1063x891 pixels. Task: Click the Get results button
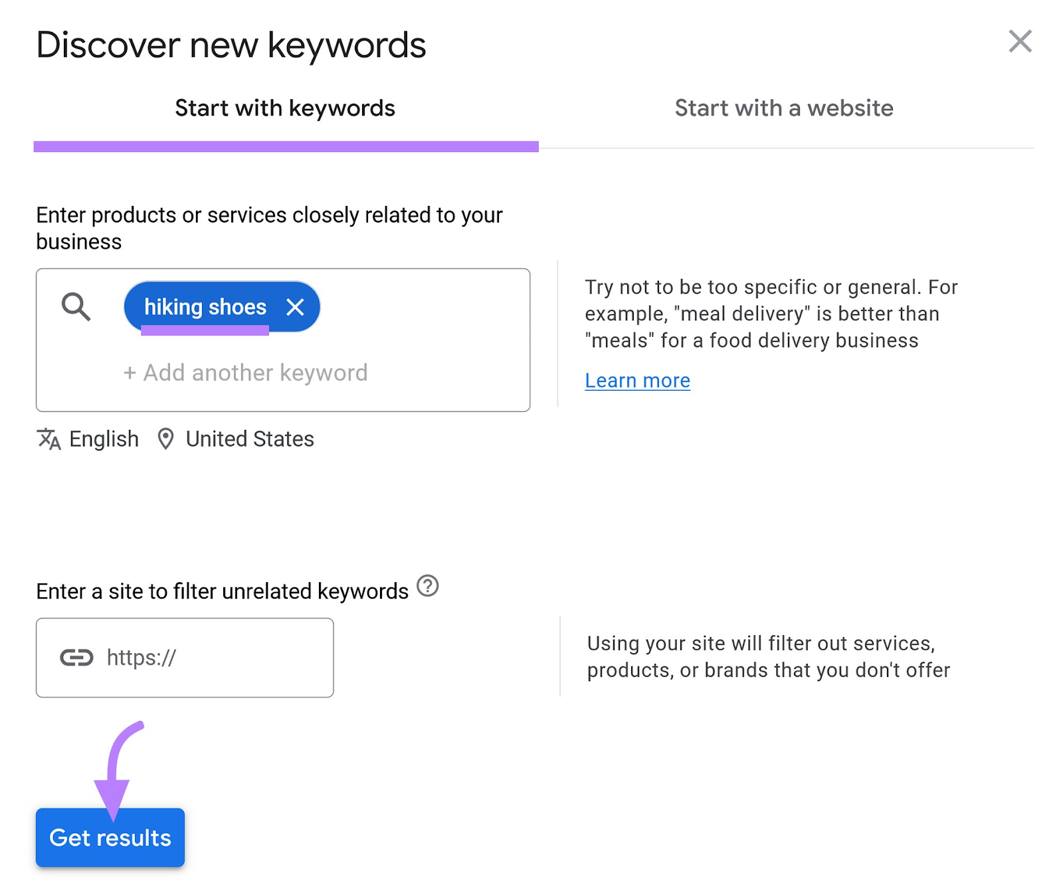pos(110,837)
